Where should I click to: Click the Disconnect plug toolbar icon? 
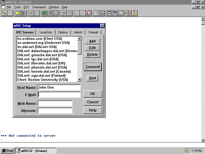point(10,13)
